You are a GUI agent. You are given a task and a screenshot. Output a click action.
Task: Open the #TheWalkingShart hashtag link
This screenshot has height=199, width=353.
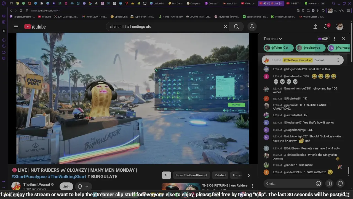(x=67, y=177)
